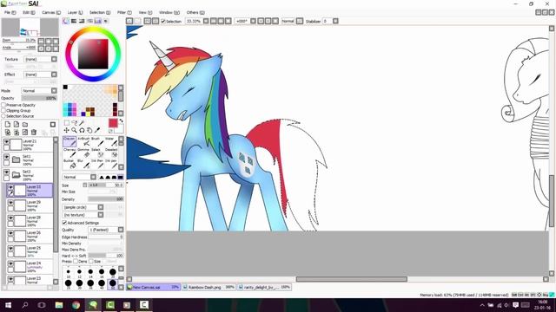
Task: Select the Brush tool
Action: coord(97,141)
